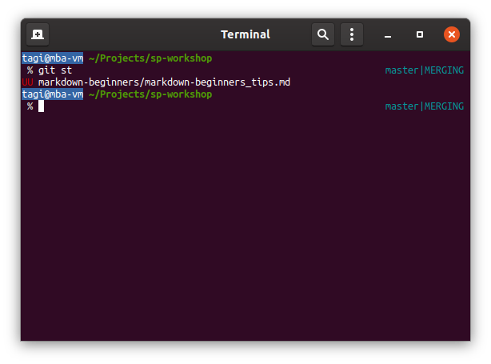491x364 pixels.
Task: Click the empty terminal area below prompt
Action: coord(245,226)
